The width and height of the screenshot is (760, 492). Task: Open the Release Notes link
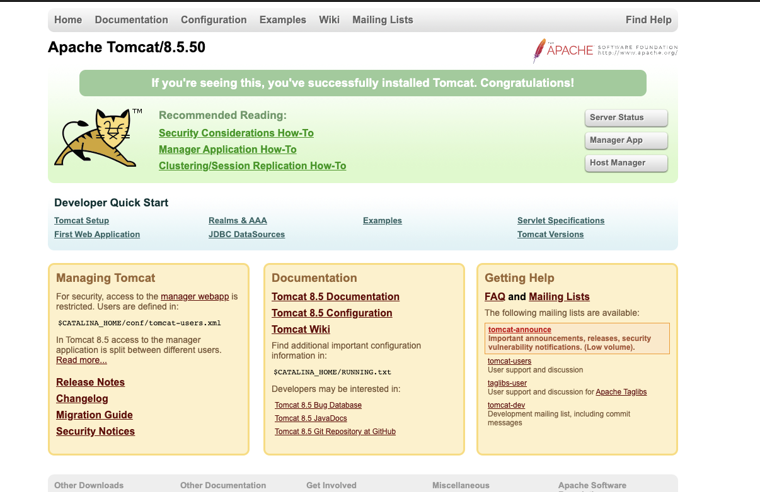90,382
